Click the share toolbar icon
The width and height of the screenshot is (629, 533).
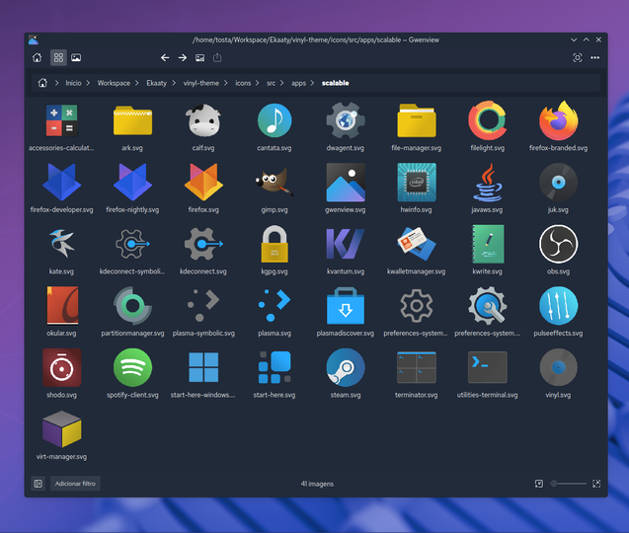(x=217, y=58)
